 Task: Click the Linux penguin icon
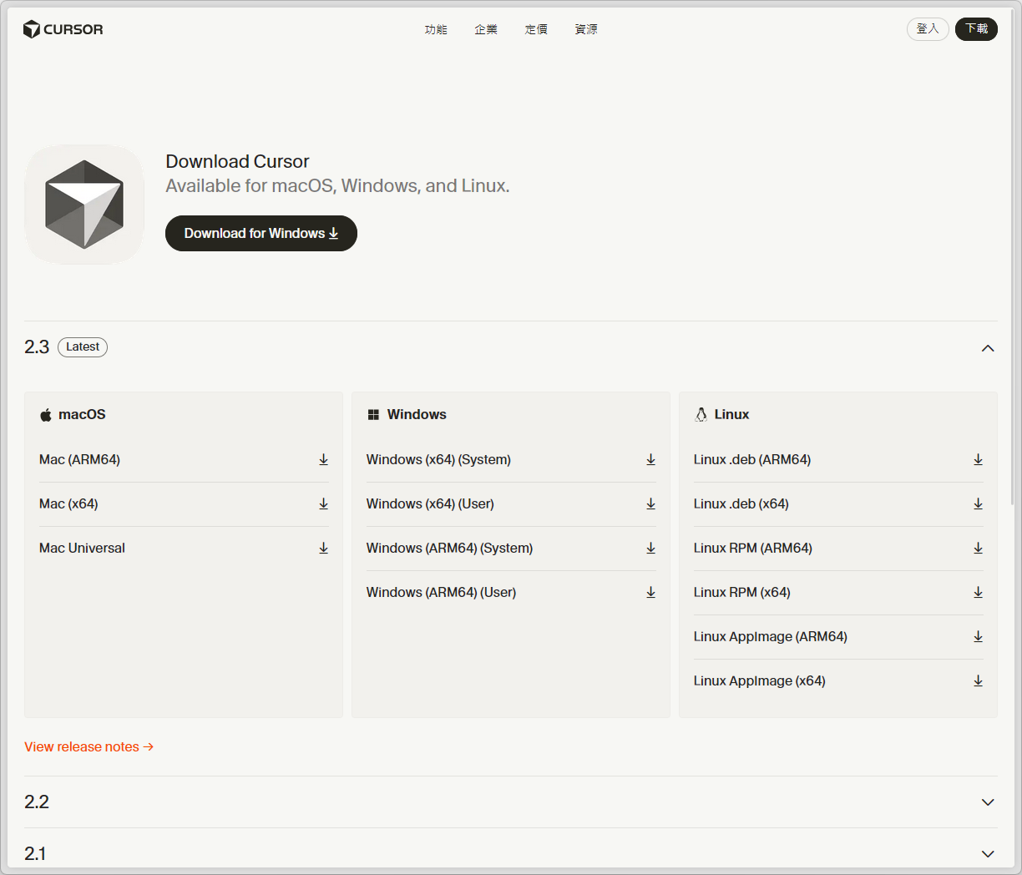click(700, 413)
